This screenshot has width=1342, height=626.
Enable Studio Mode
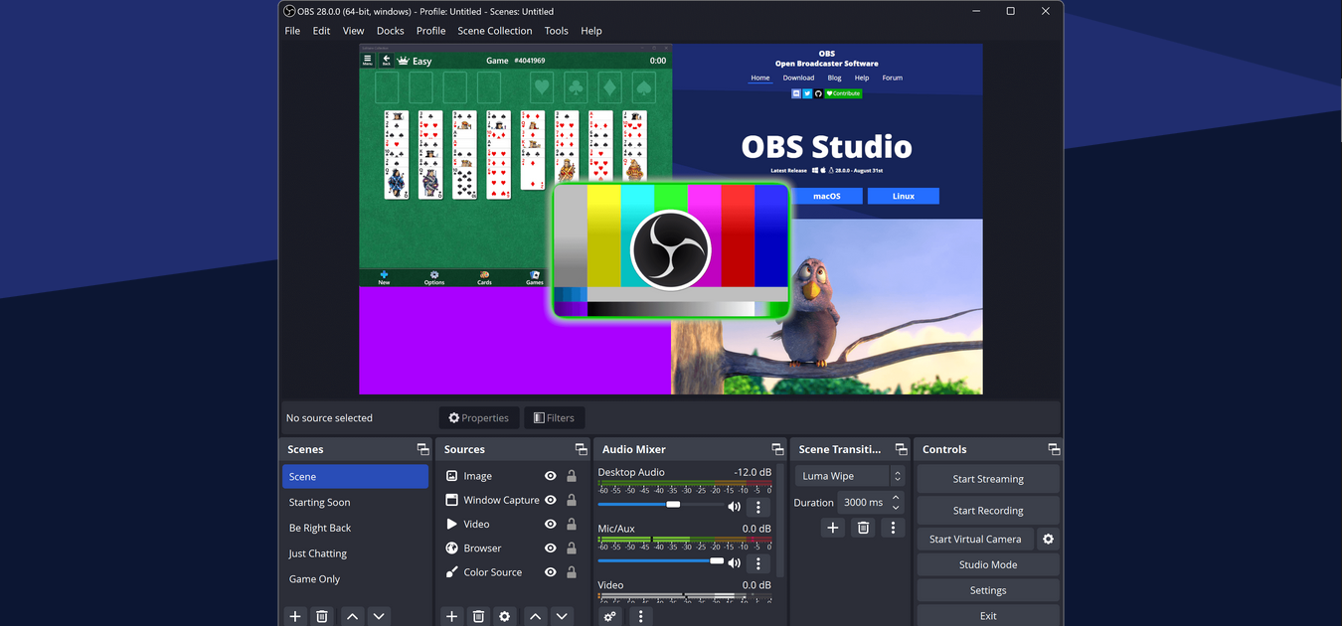988,564
